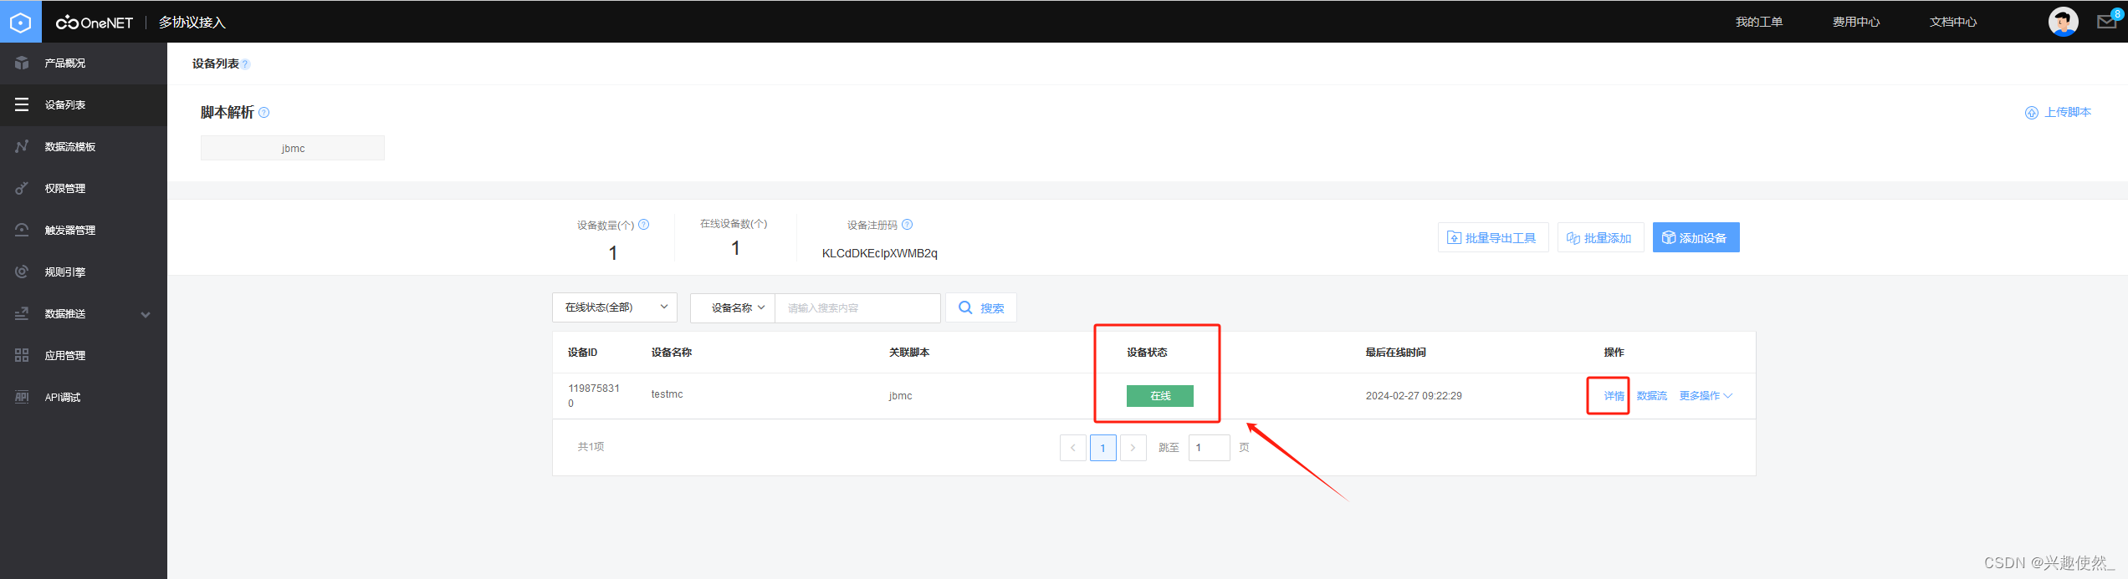Click the help icon beside 设备注册码
The width and height of the screenshot is (2128, 579).
click(x=908, y=225)
